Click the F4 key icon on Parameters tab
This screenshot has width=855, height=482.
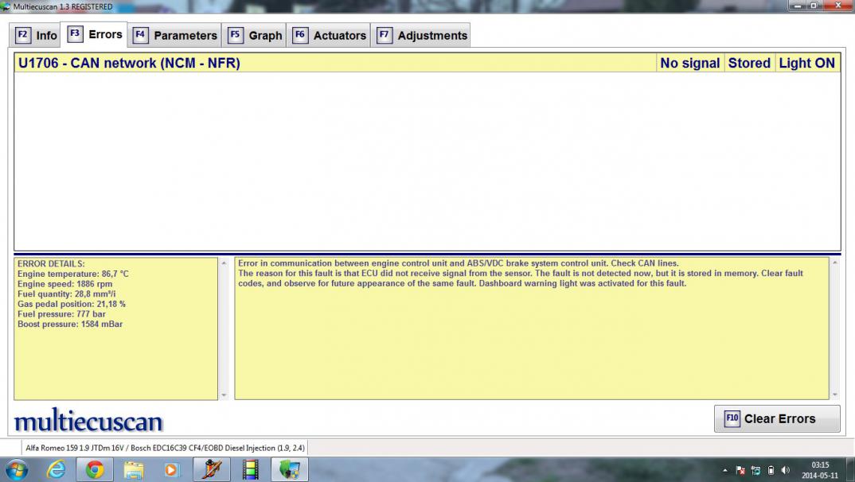pos(140,35)
